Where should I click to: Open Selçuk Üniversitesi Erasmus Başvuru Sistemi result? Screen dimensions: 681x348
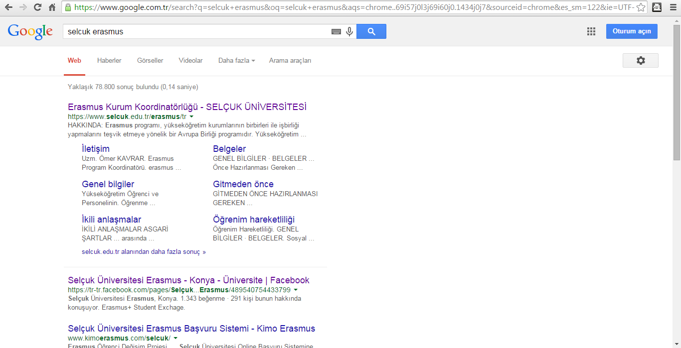(191, 329)
